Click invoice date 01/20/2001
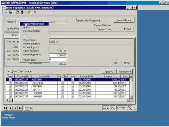Image resolution: width=169 pixels, height=127 pixels. pyautogui.click(x=87, y=83)
